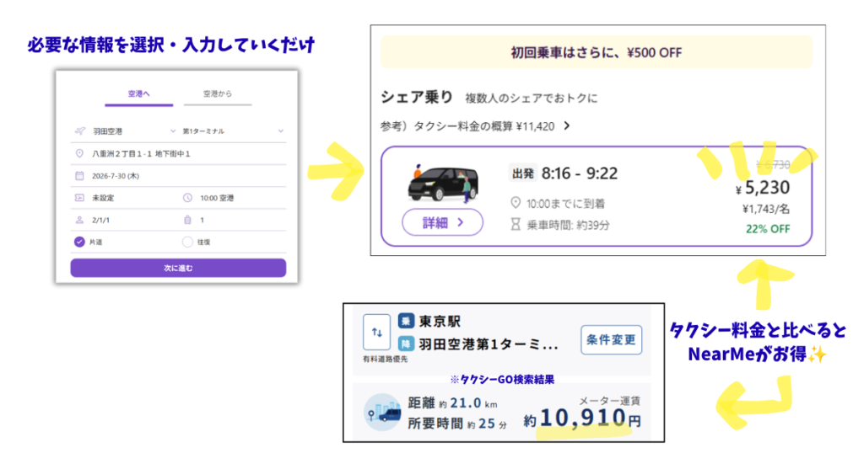Click the 降 drop-off icon beside 羽田空港第1ターミ

coord(406,344)
